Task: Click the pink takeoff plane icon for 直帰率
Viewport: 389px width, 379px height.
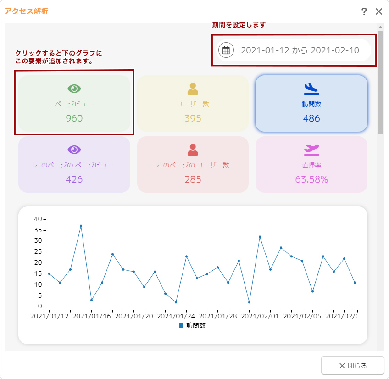Action: pyautogui.click(x=311, y=150)
